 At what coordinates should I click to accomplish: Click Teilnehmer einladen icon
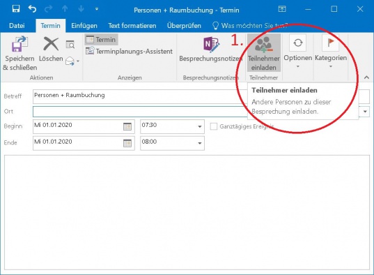point(263,44)
